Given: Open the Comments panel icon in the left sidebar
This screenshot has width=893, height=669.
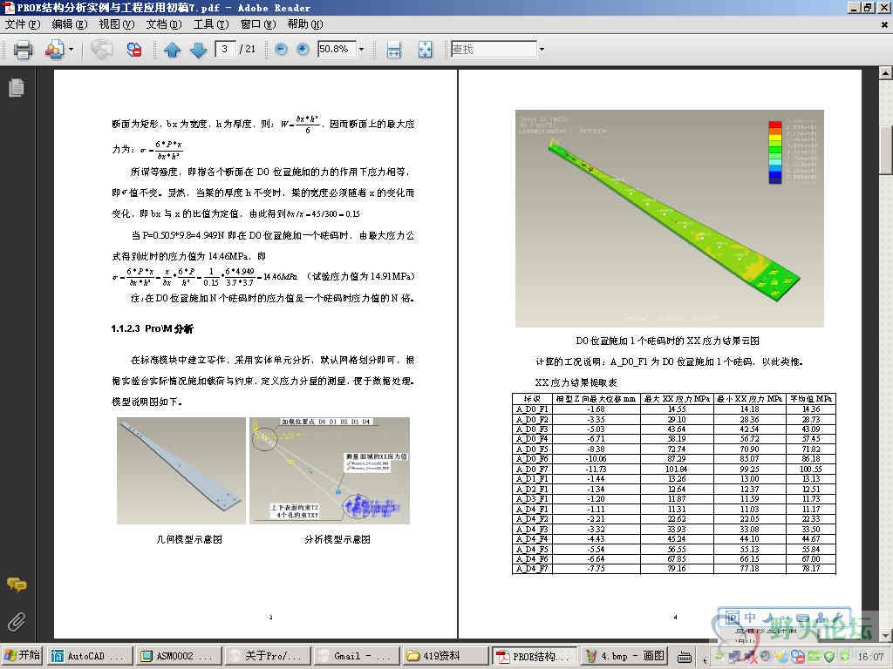Looking at the screenshot, I should (x=17, y=585).
